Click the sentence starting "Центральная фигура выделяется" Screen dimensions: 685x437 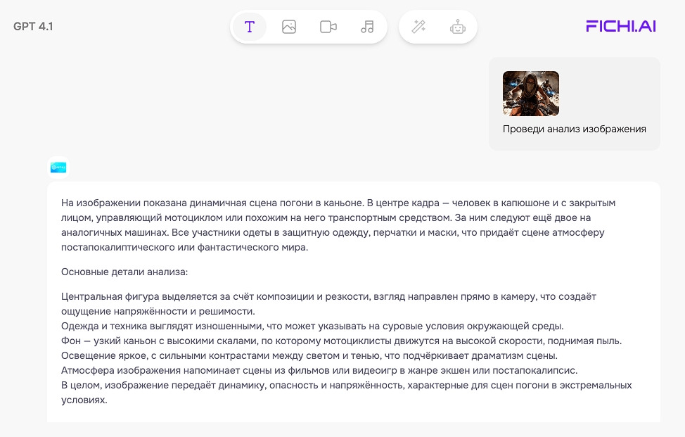point(328,304)
